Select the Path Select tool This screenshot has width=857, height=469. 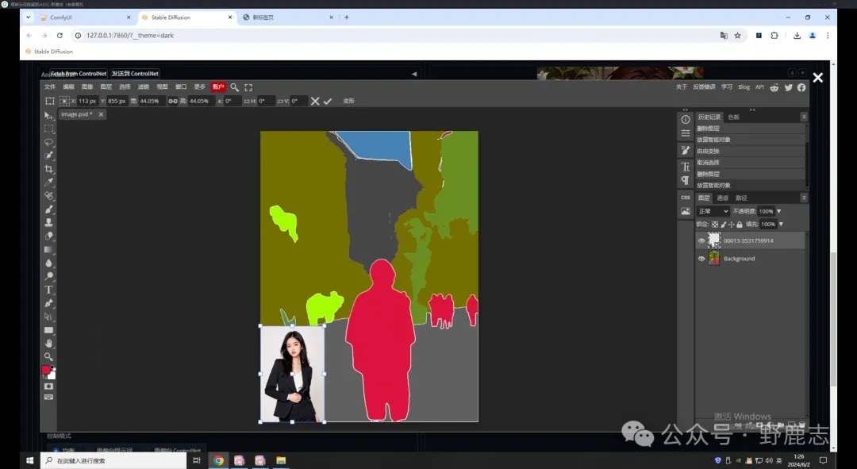pos(48,317)
